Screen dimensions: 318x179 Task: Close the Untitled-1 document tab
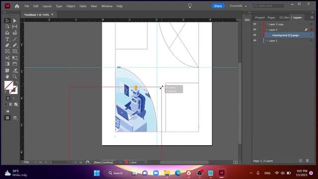click(52, 14)
